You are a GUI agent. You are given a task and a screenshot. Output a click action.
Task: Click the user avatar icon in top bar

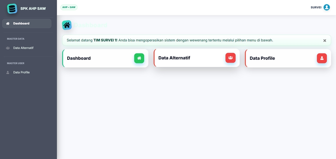327,7
